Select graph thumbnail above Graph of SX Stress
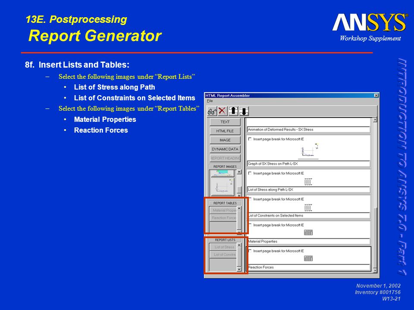The image size is (414, 310). [x=308, y=152]
